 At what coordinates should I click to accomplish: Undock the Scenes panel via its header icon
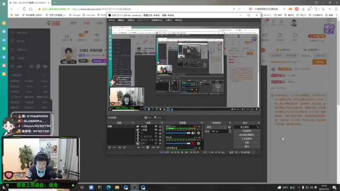click(133, 123)
